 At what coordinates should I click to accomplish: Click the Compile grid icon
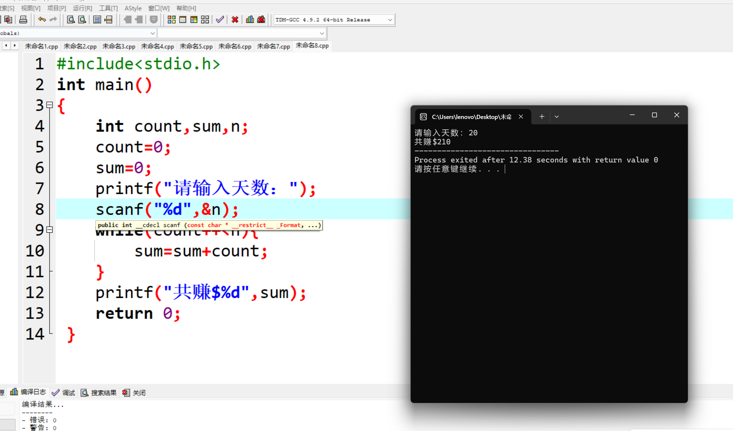coord(171,20)
